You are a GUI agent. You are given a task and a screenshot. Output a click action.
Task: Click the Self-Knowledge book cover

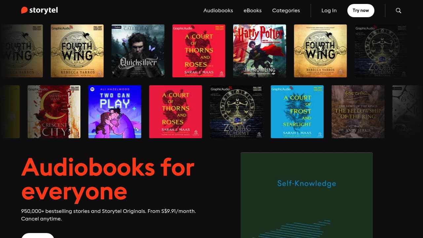(x=307, y=195)
